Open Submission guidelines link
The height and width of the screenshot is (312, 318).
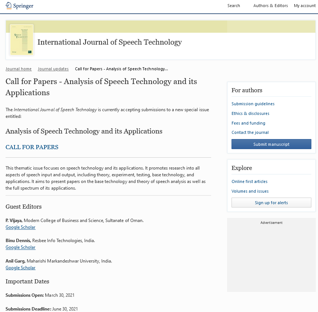coord(253,104)
